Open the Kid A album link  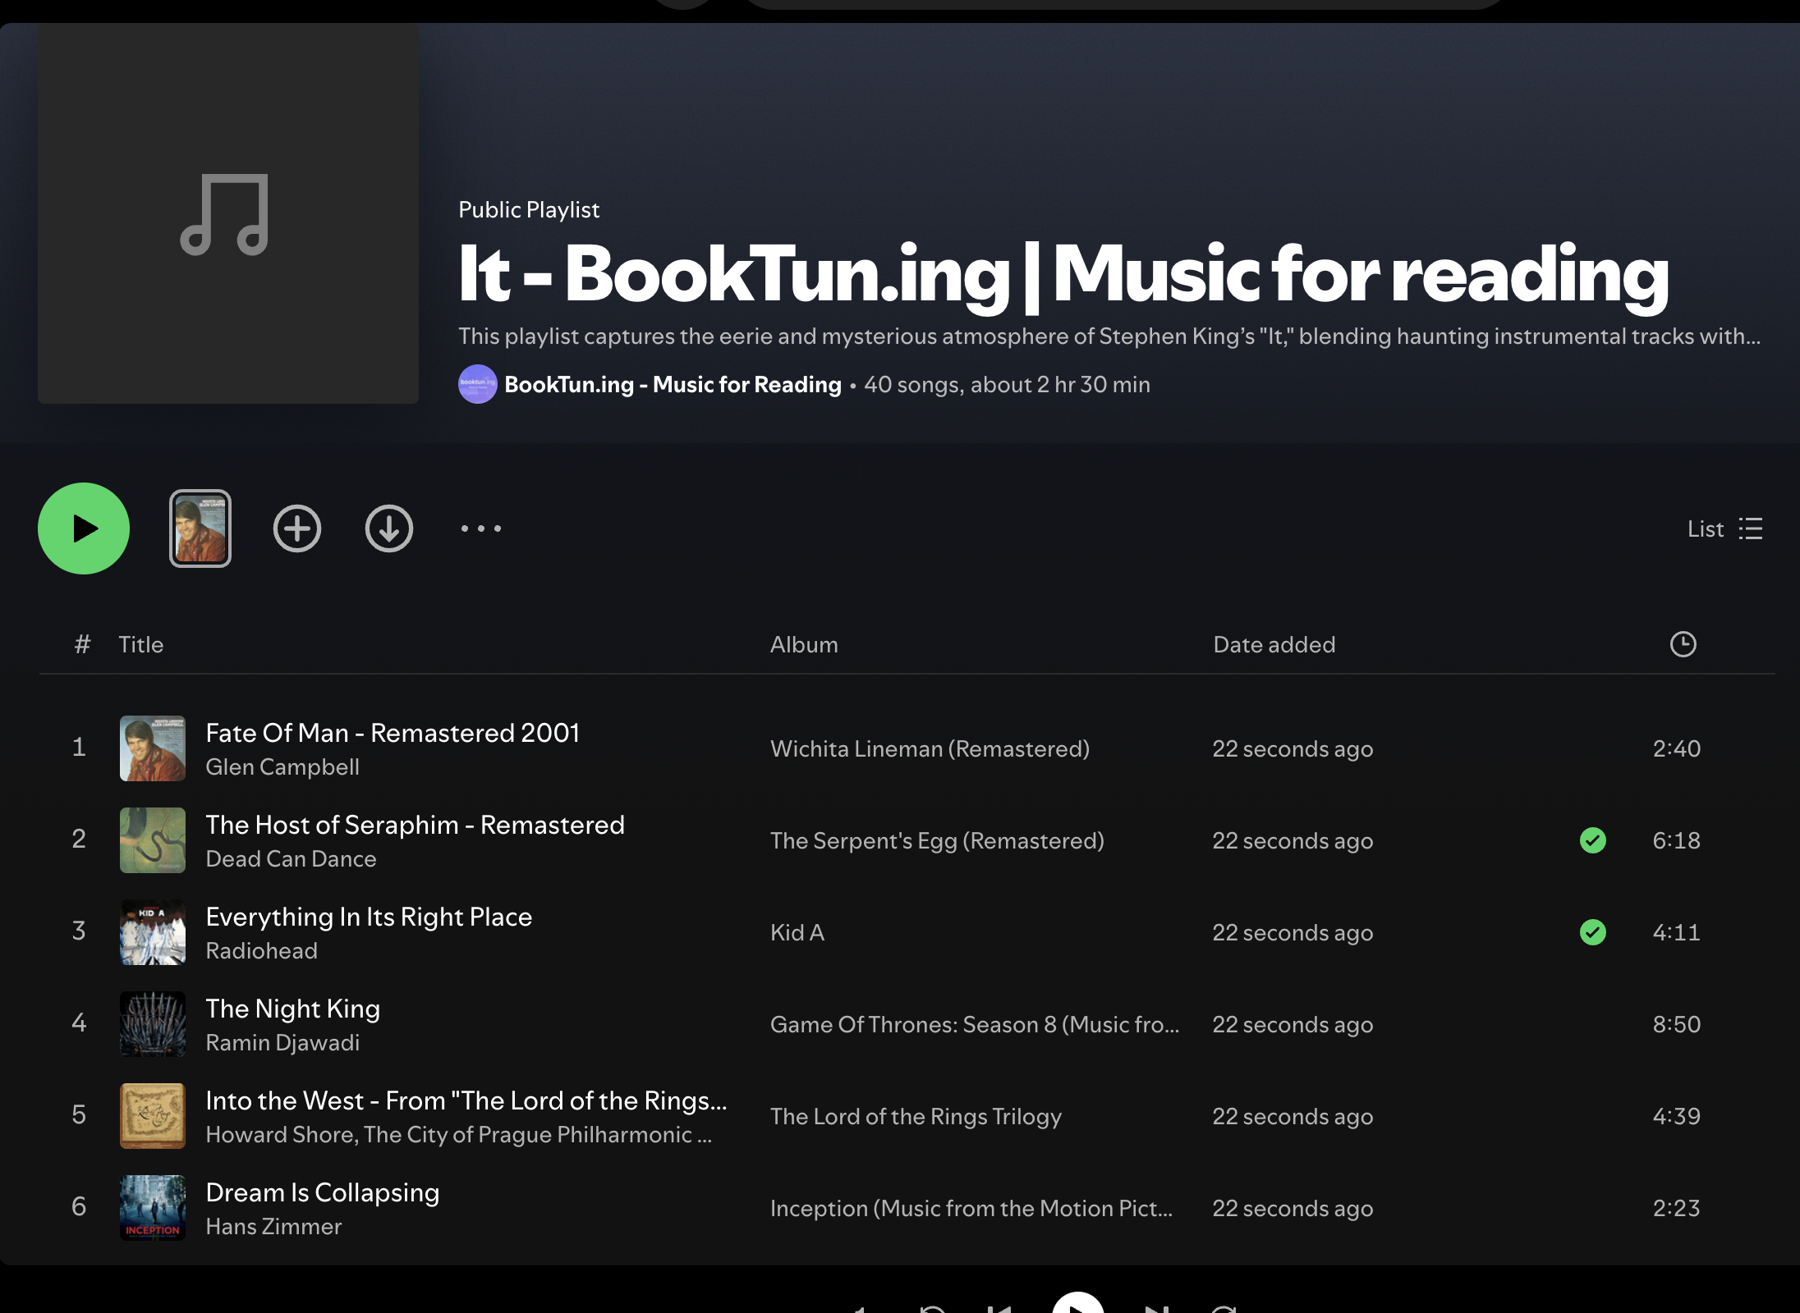point(797,932)
